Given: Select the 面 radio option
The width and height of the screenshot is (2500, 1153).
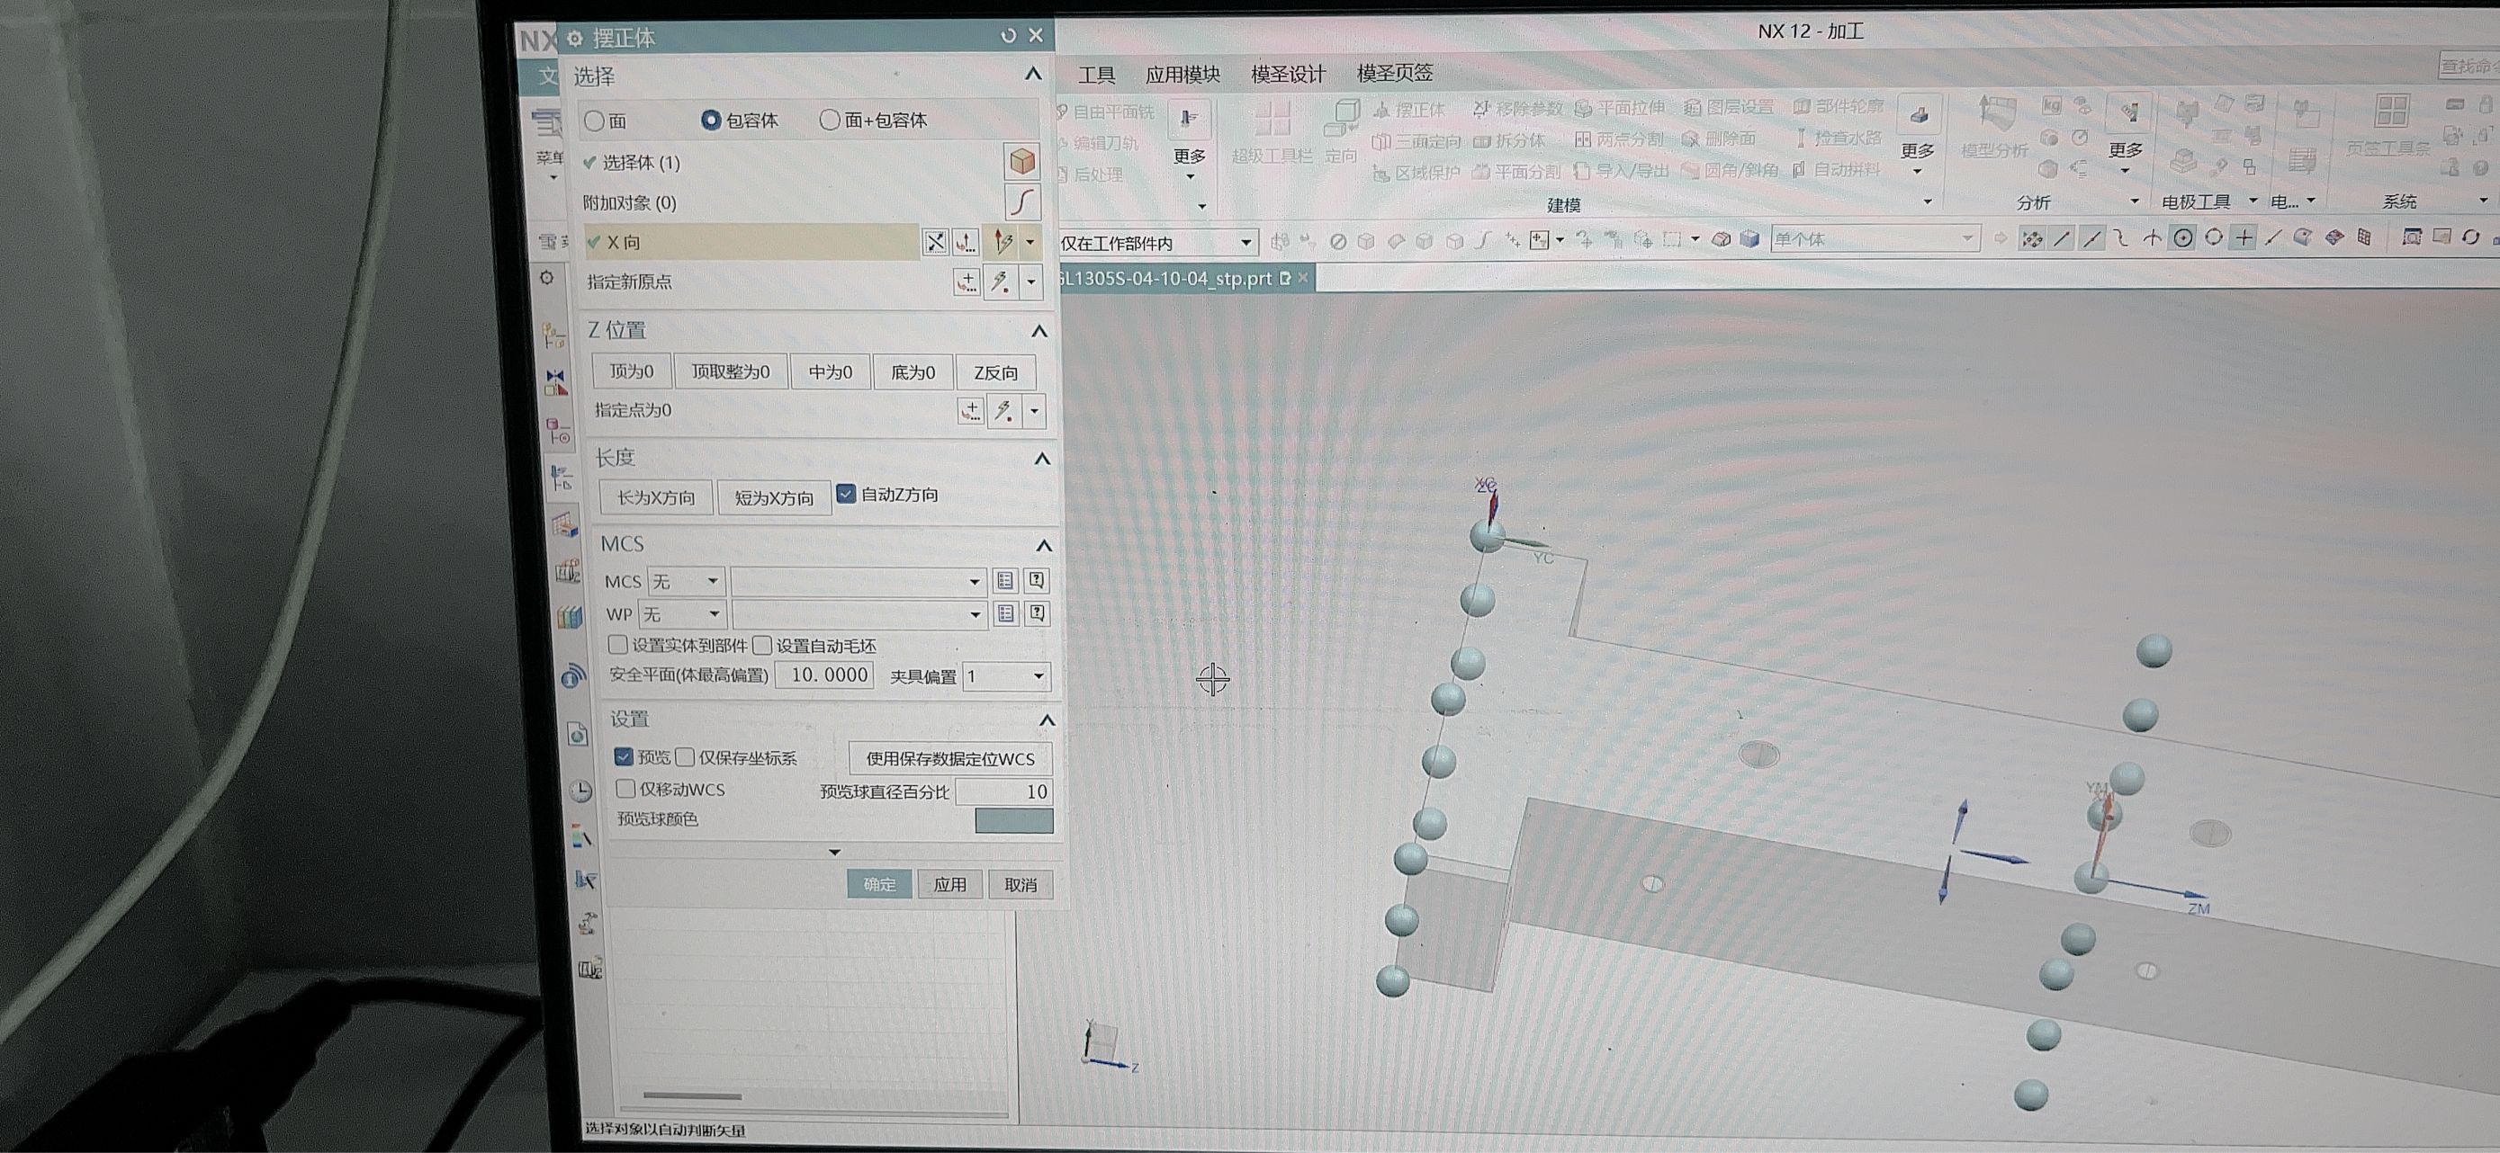Looking at the screenshot, I should pos(606,121).
